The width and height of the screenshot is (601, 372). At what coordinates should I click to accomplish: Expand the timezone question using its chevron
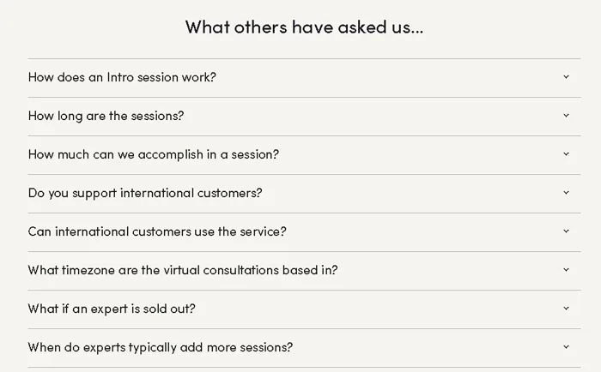coord(566,270)
